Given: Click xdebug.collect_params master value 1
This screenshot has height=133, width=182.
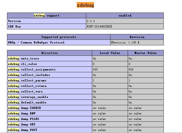Looking at the screenshot, I should click(x=146, y=81).
